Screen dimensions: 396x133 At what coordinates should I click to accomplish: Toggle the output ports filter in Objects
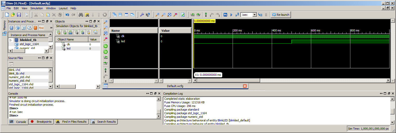64,32
